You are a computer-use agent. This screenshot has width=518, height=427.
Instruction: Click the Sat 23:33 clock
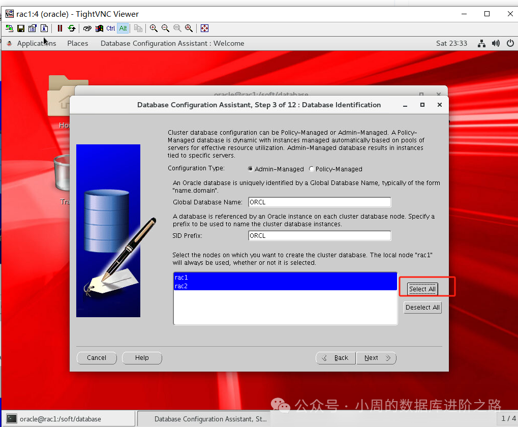coord(451,43)
